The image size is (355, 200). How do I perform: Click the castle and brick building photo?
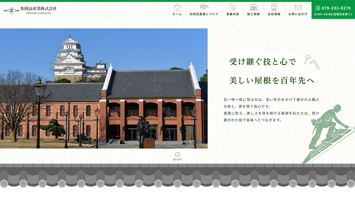click(x=104, y=88)
